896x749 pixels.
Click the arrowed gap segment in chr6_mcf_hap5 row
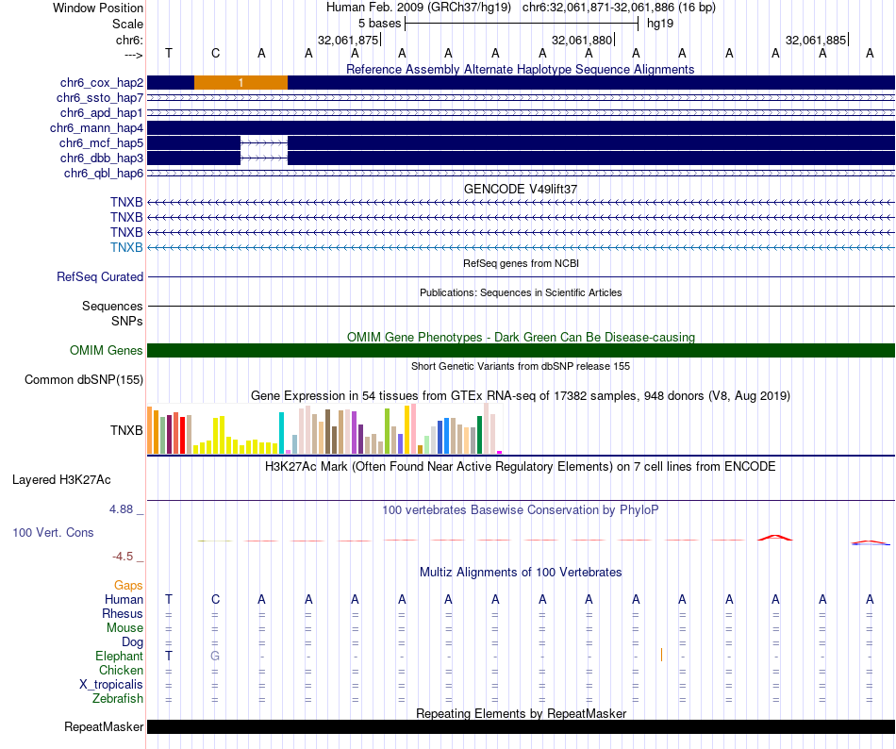click(264, 142)
